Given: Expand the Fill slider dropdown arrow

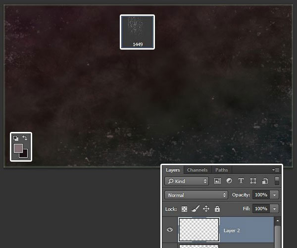Looking at the screenshot, I should (x=274, y=209).
